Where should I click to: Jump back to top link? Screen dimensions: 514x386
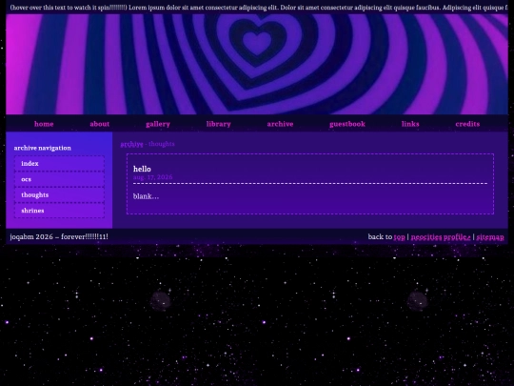coord(399,237)
